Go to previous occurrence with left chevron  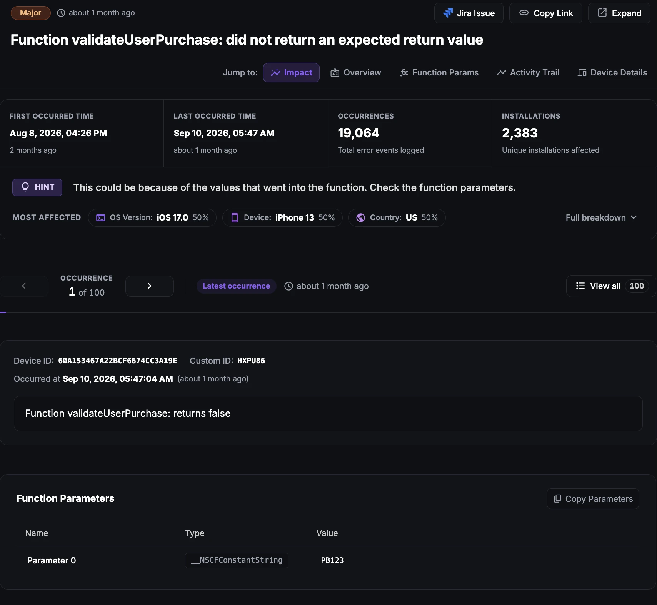[24, 286]
